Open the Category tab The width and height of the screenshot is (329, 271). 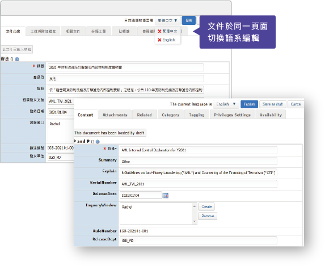tap(171, 115)
